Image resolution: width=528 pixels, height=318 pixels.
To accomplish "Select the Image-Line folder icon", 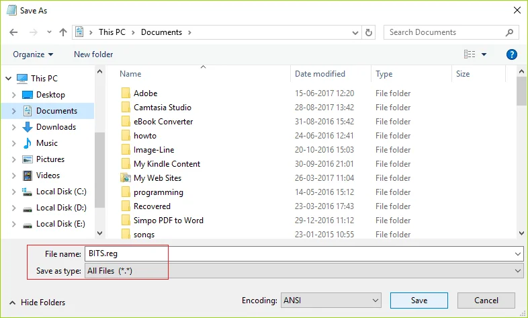I will click(126, 150).
